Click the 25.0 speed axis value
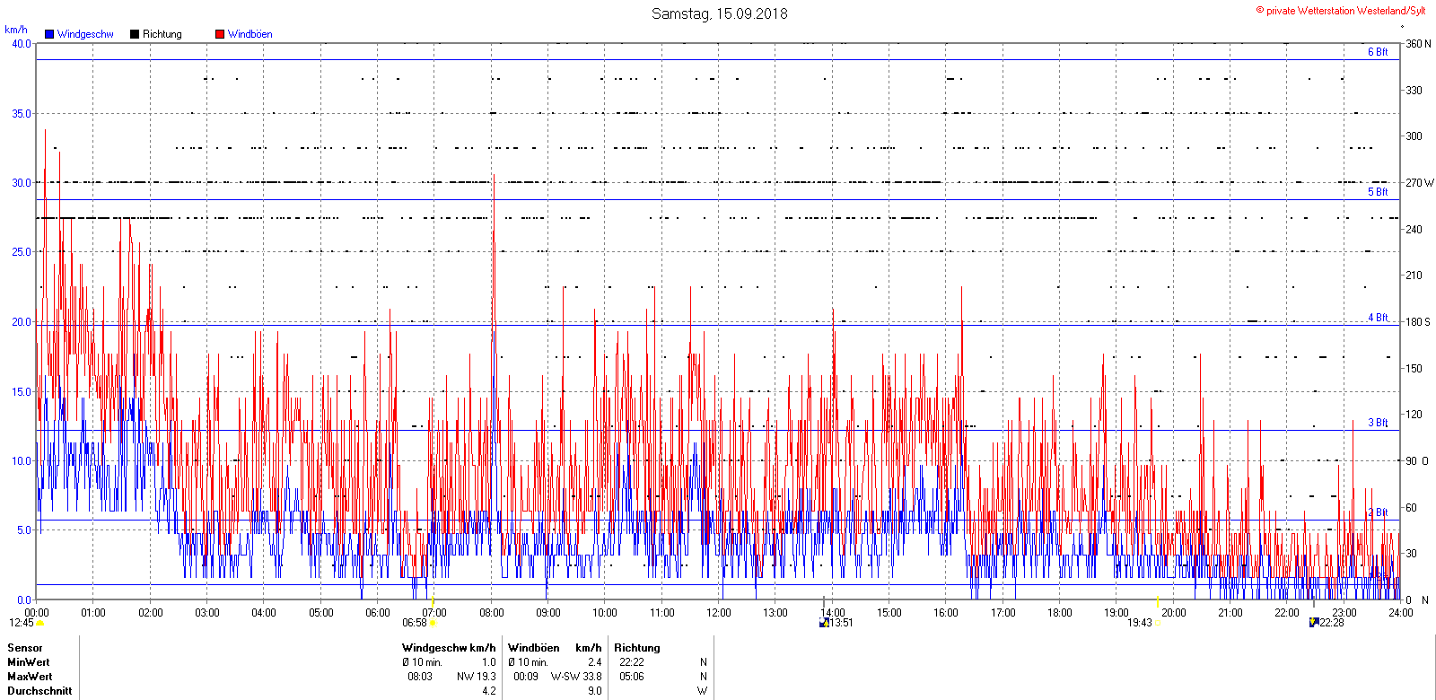Image resolution: width=1436 pixels, height=700 pixels. click(22, 252)
